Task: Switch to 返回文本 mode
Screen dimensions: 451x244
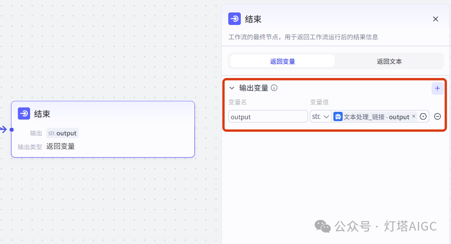Action: point(389,61)
